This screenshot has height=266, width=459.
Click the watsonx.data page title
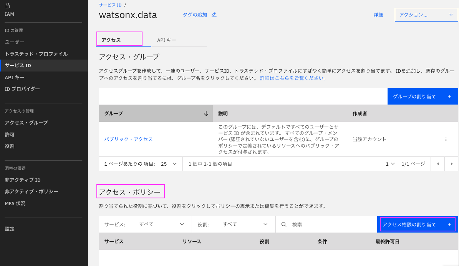click(128, 15)
